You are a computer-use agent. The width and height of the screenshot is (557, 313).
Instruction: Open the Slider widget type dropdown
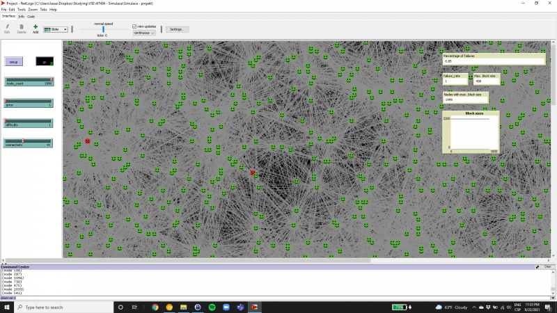click(x=56, y=30)
